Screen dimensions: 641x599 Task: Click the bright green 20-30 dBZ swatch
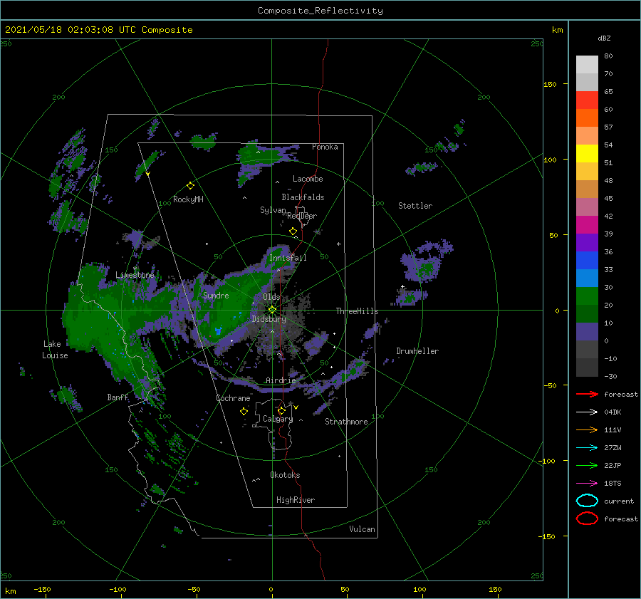tap(587, 296)
